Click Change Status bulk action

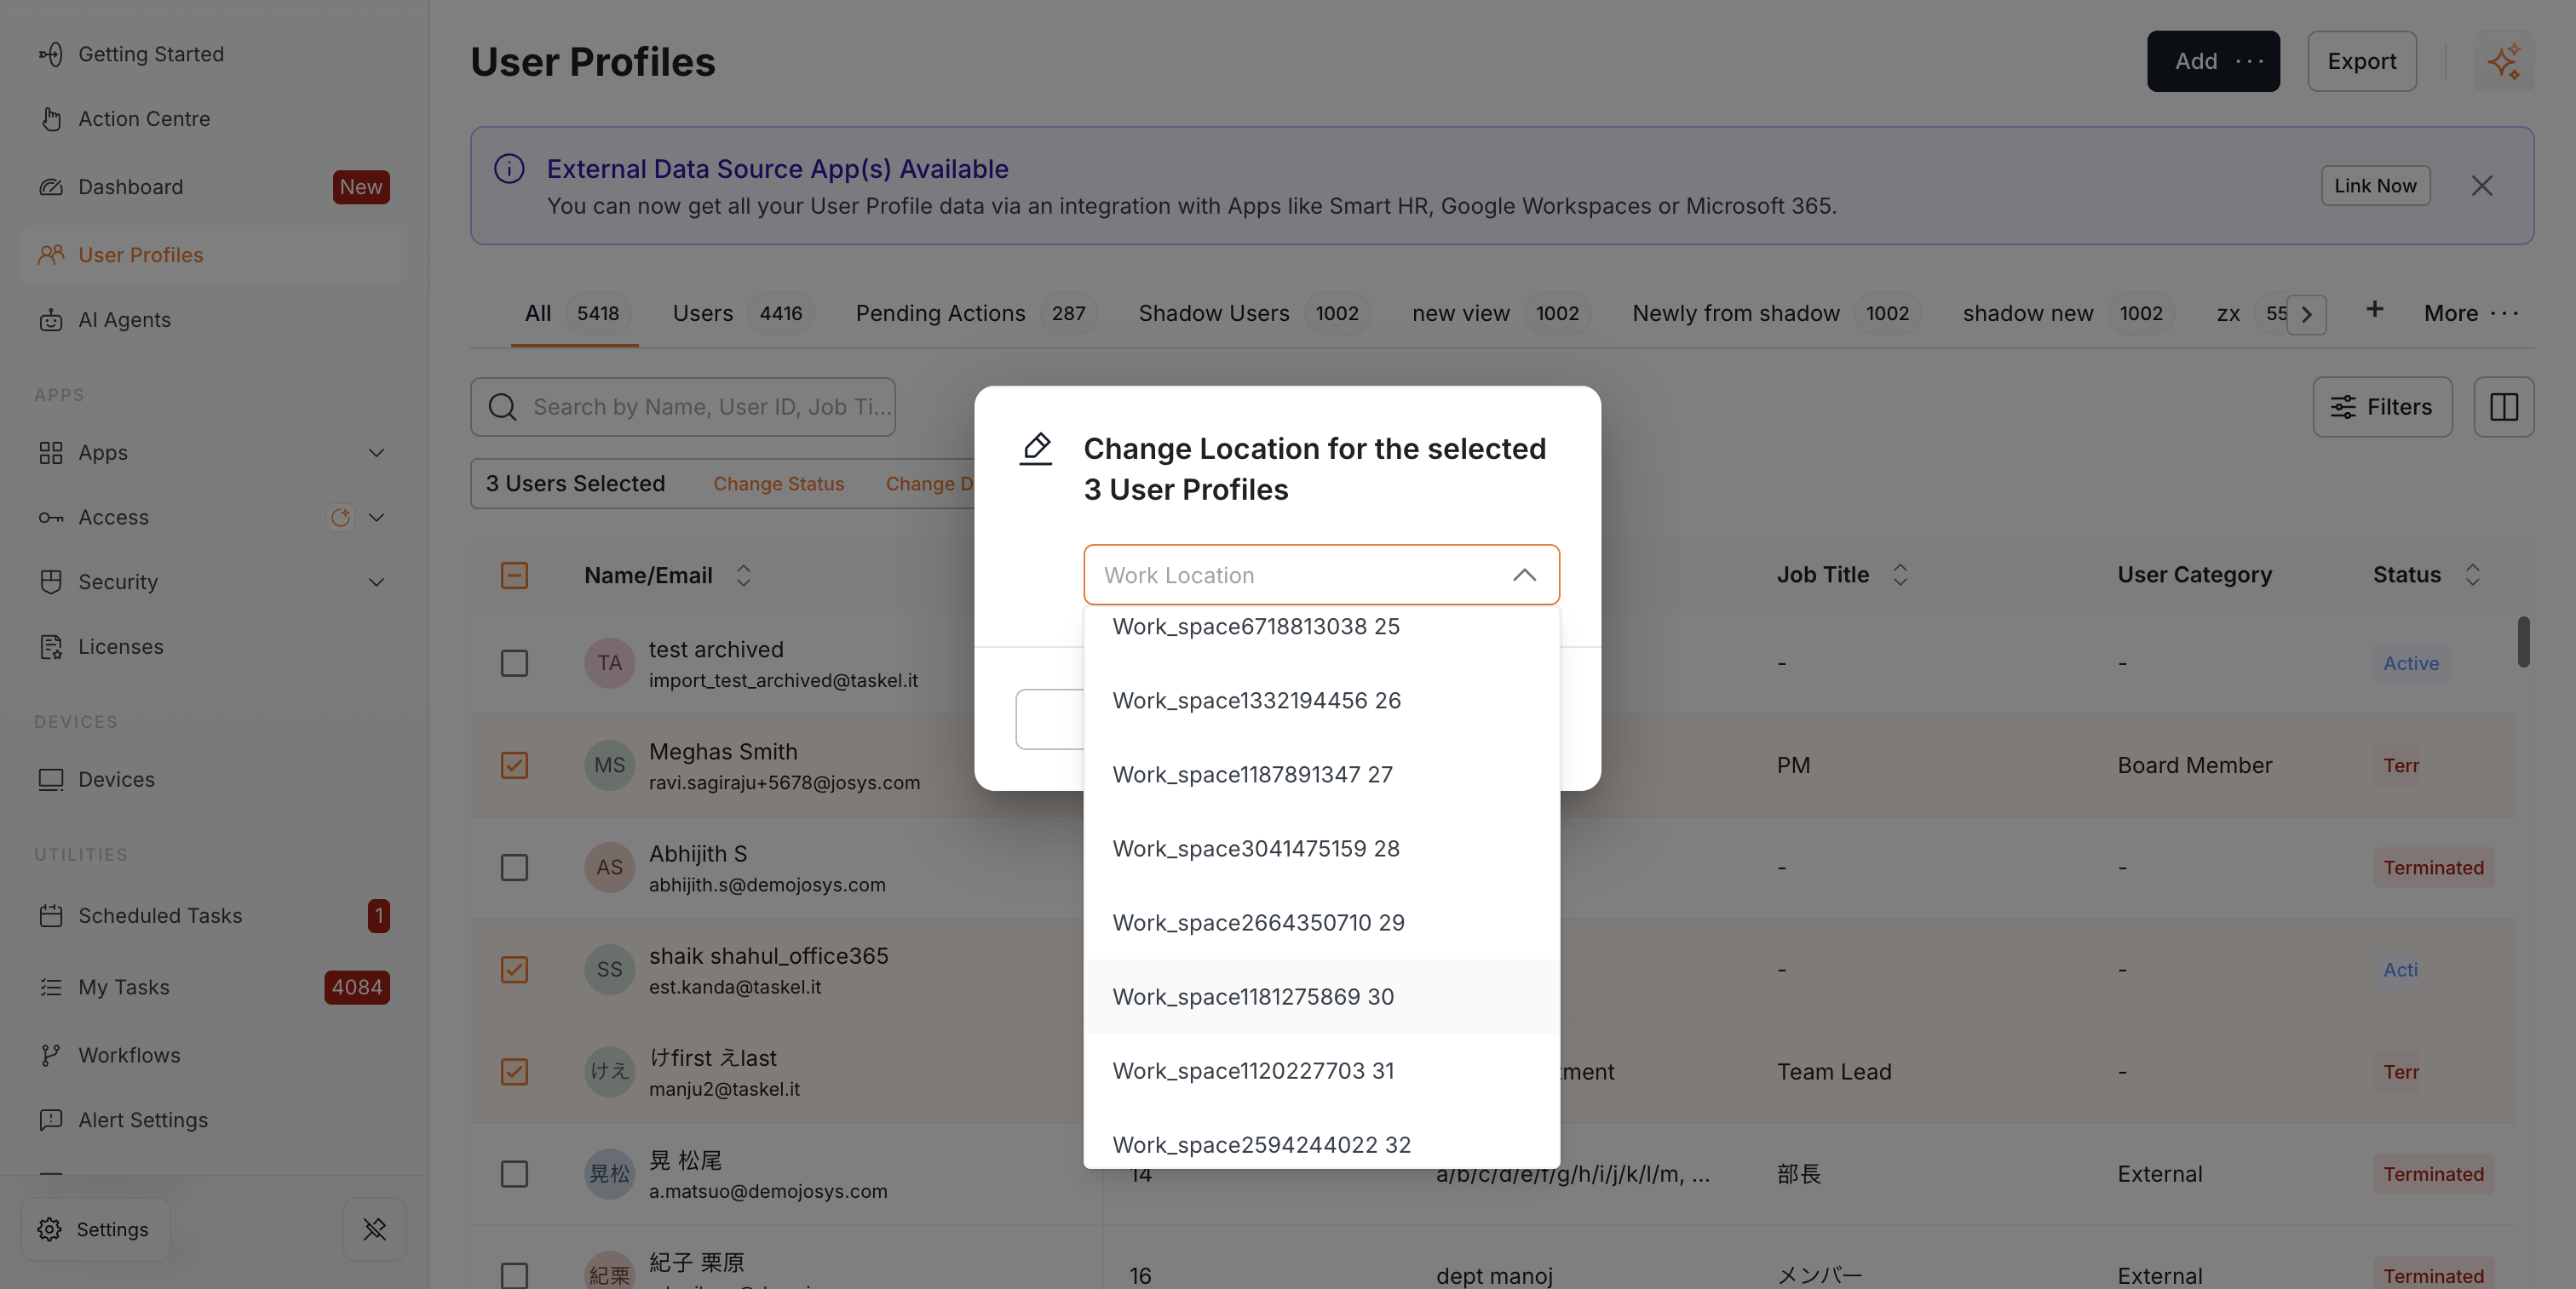point(778,484)
